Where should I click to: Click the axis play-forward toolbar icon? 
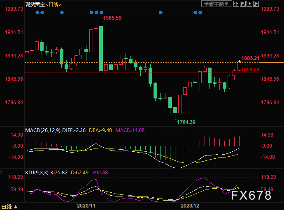click(249, 4)
